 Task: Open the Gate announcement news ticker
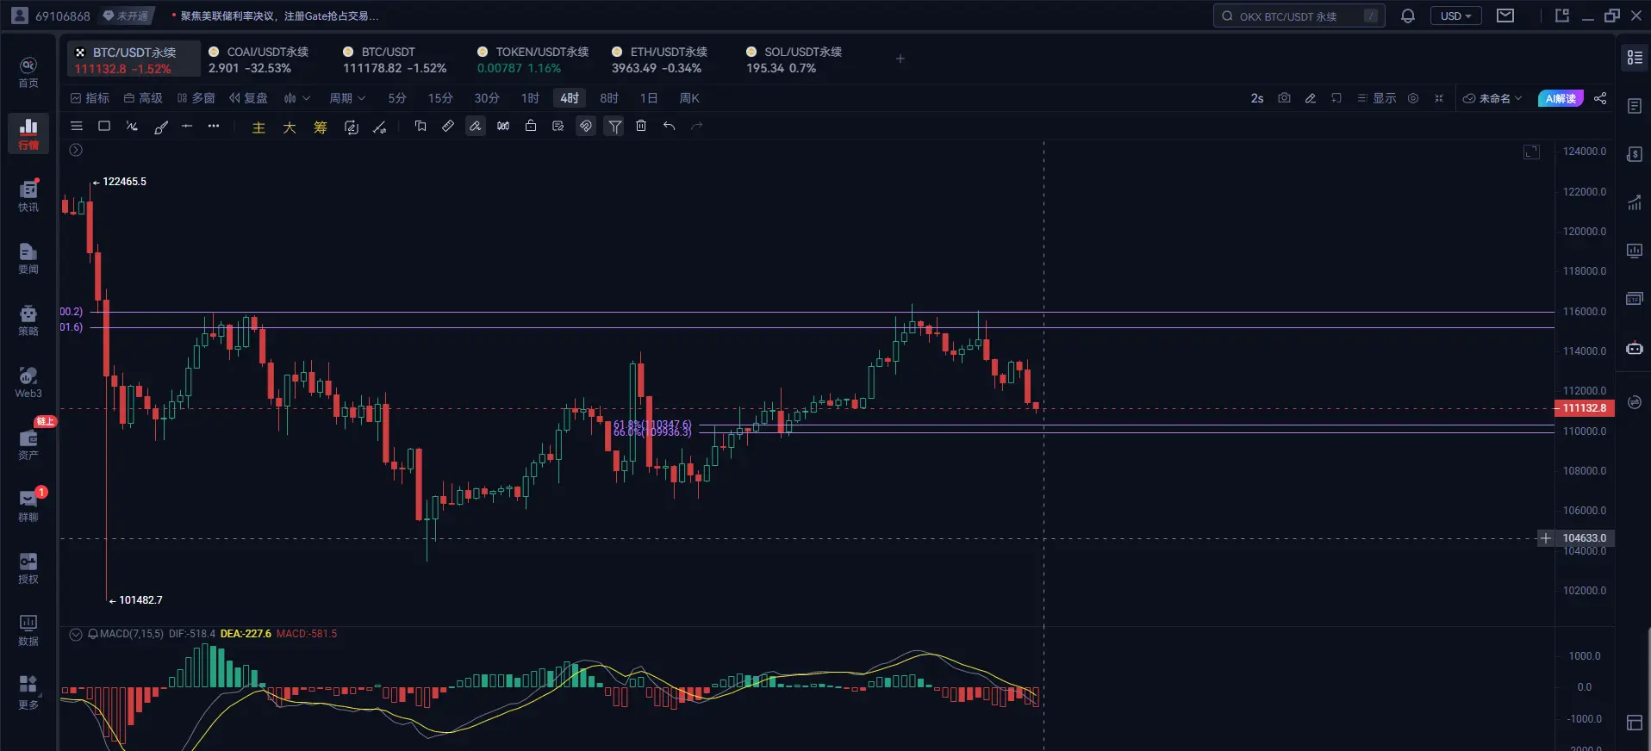click(x=276, y=16)
